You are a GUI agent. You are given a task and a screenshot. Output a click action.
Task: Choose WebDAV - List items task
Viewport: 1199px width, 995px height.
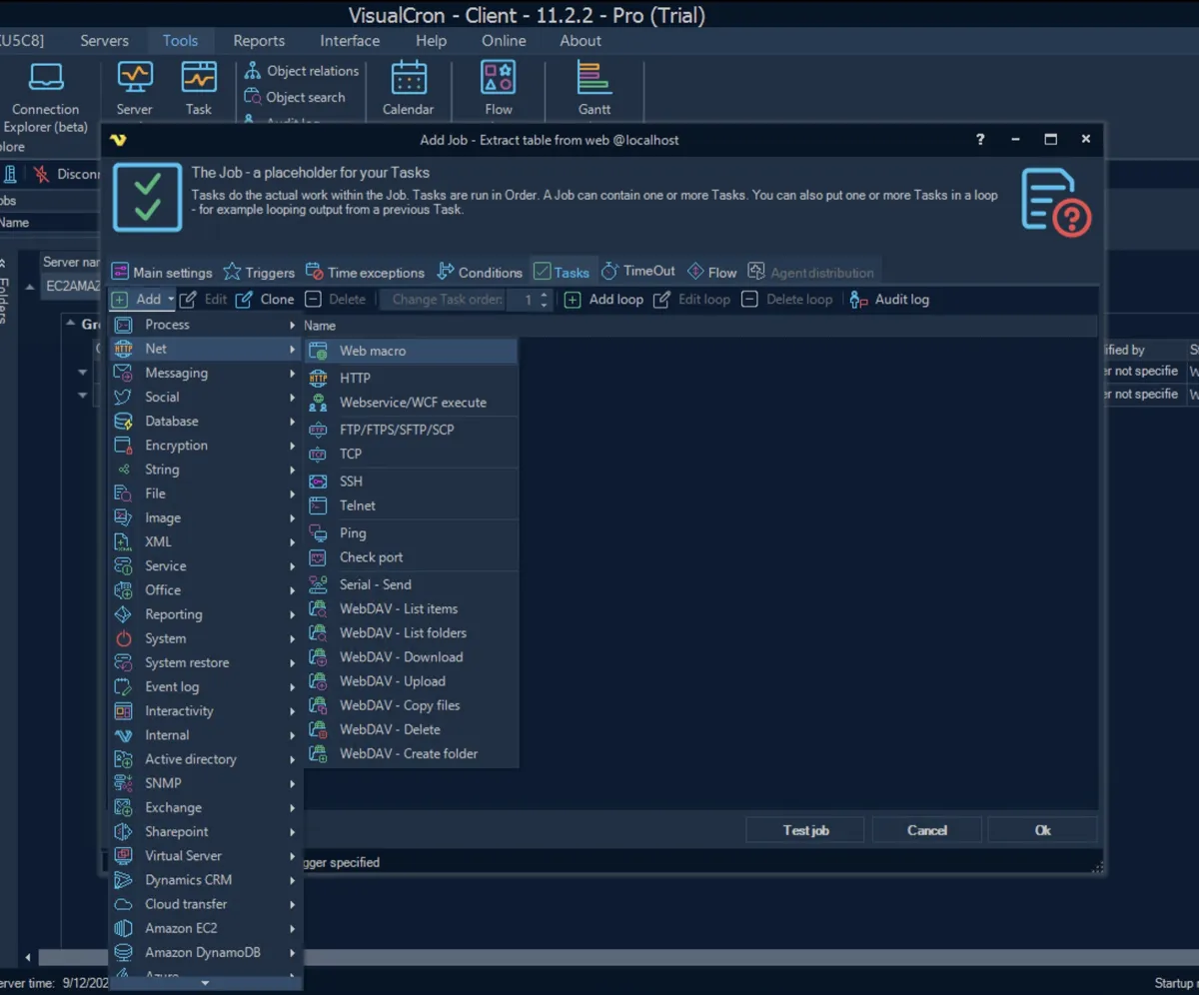(x=413, y=608)
